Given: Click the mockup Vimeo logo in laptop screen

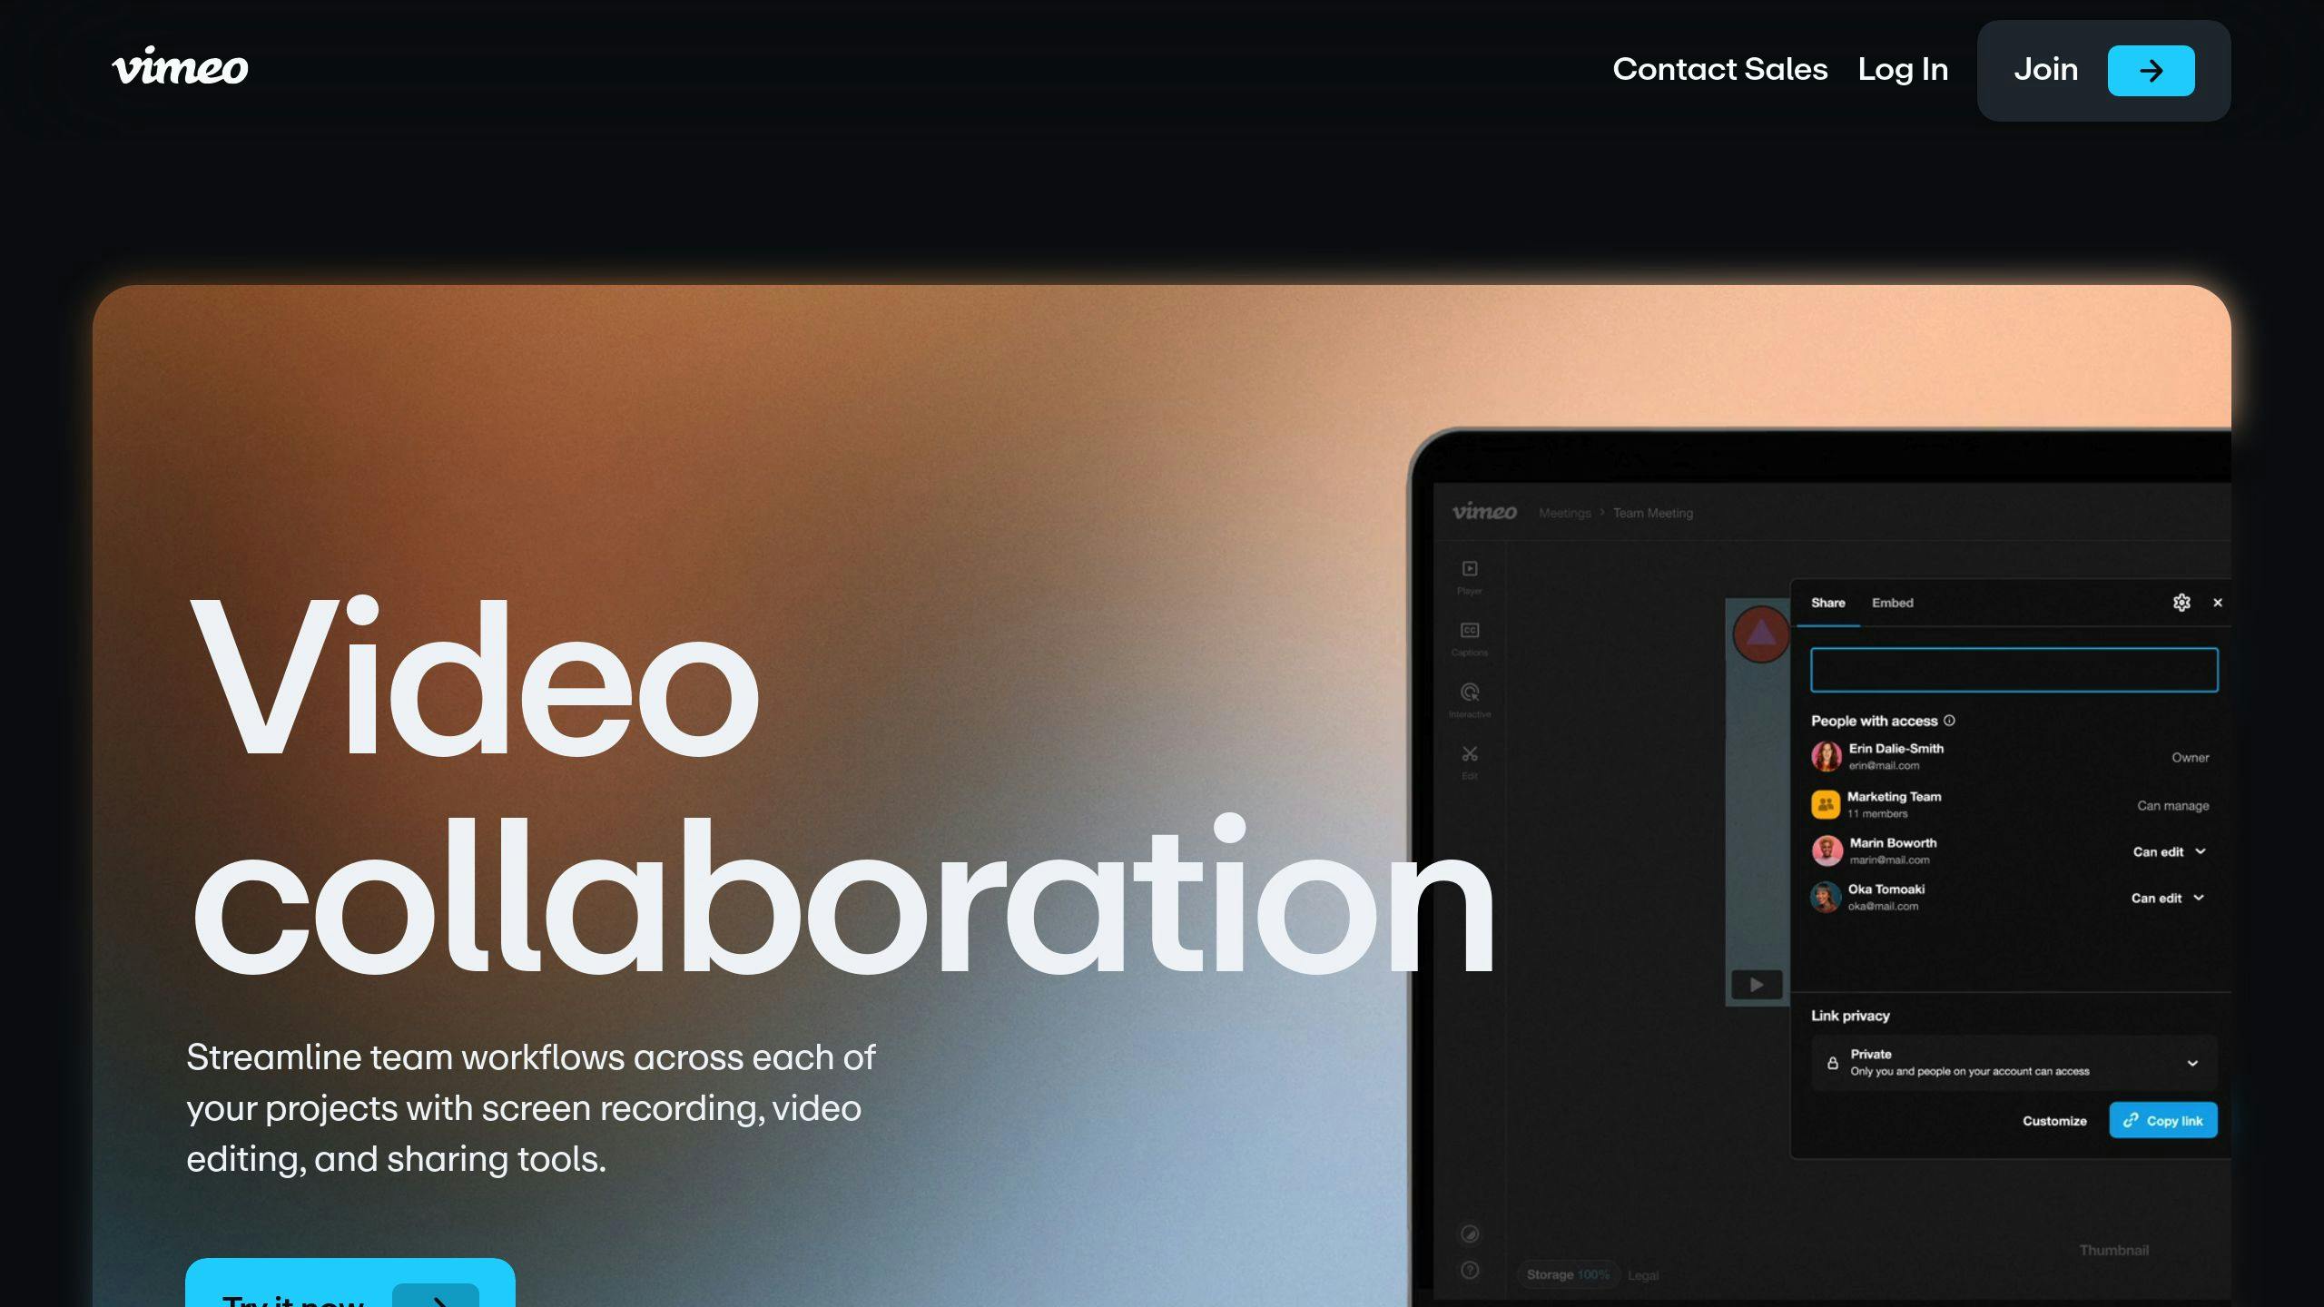Looking at the screenshot, I should (x=1484, y=512).
